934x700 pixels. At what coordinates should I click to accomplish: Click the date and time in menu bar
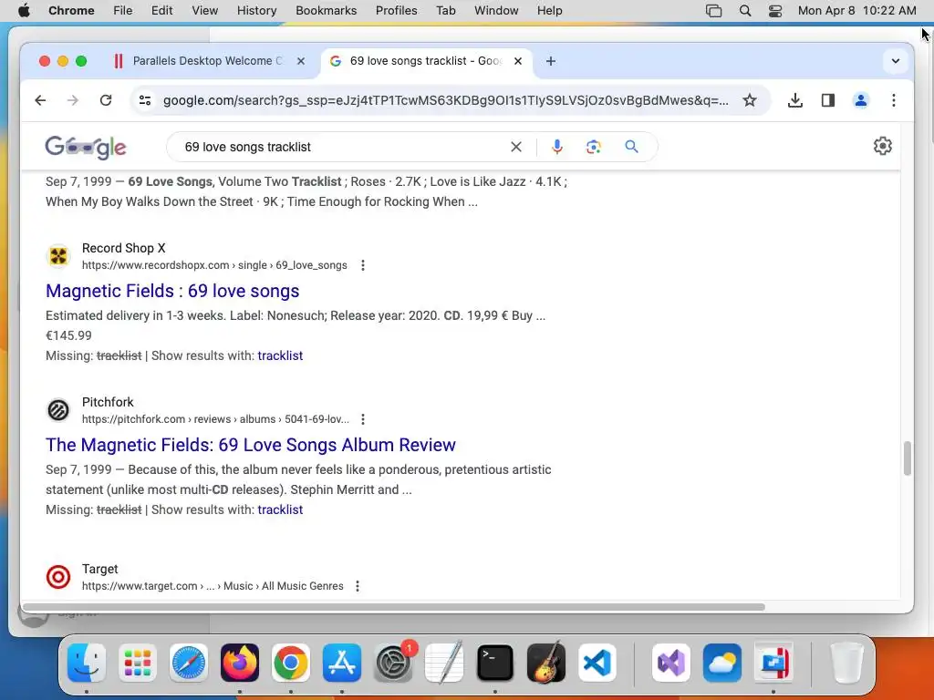[x=856, y=11]
